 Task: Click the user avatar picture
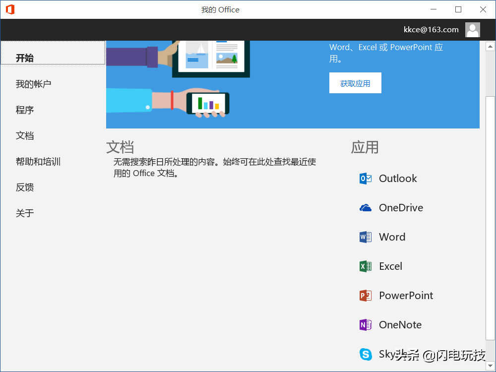(x=472, y=30)
